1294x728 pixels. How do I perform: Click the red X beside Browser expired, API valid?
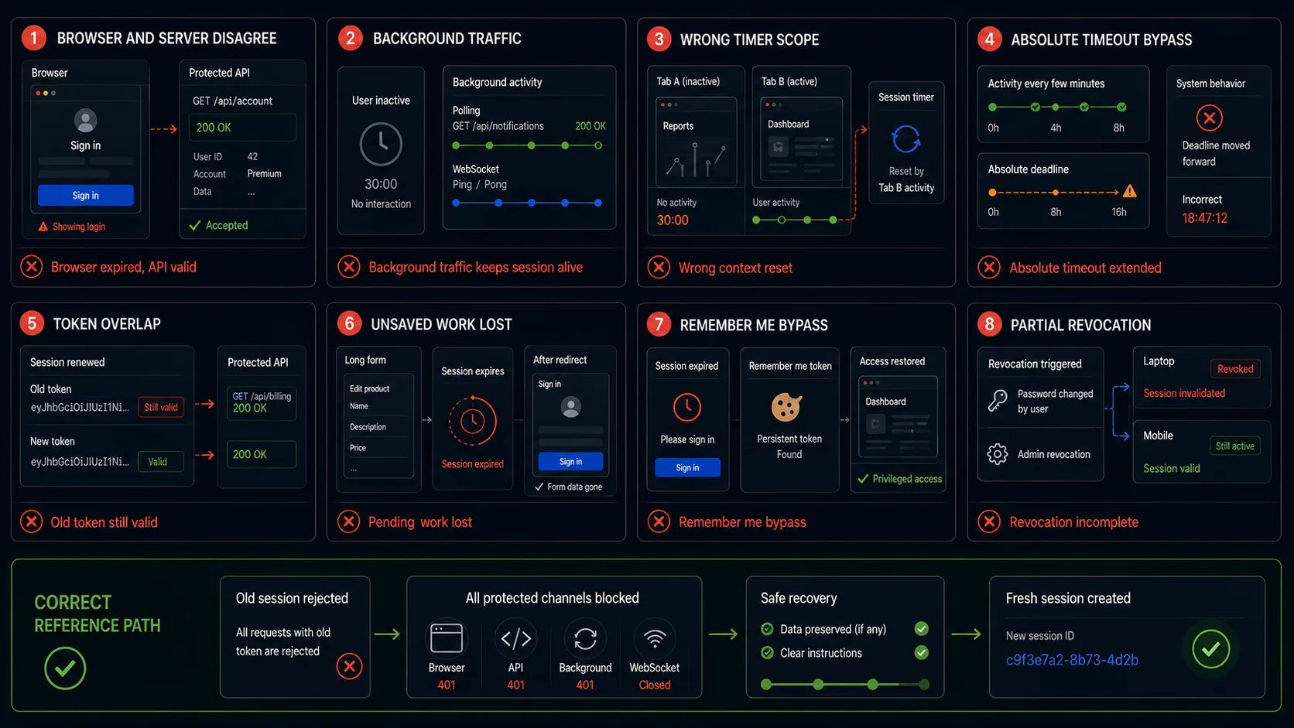click(x=31, y=267)
